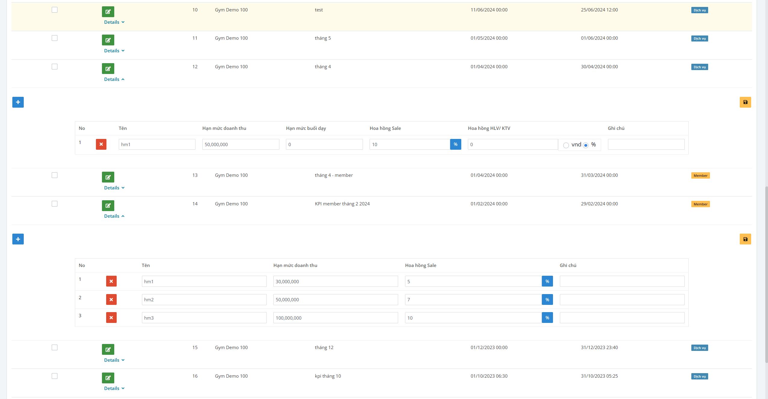
Task: Collapse Details of KPI member tháng 2
Action: click(x=114, y=216)
